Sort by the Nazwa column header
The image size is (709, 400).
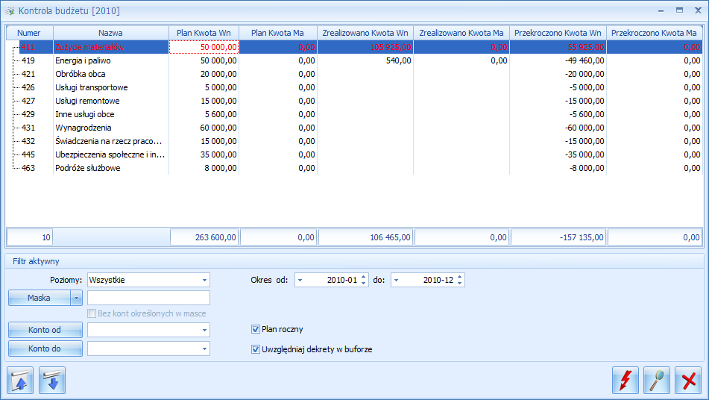point(111,33)
